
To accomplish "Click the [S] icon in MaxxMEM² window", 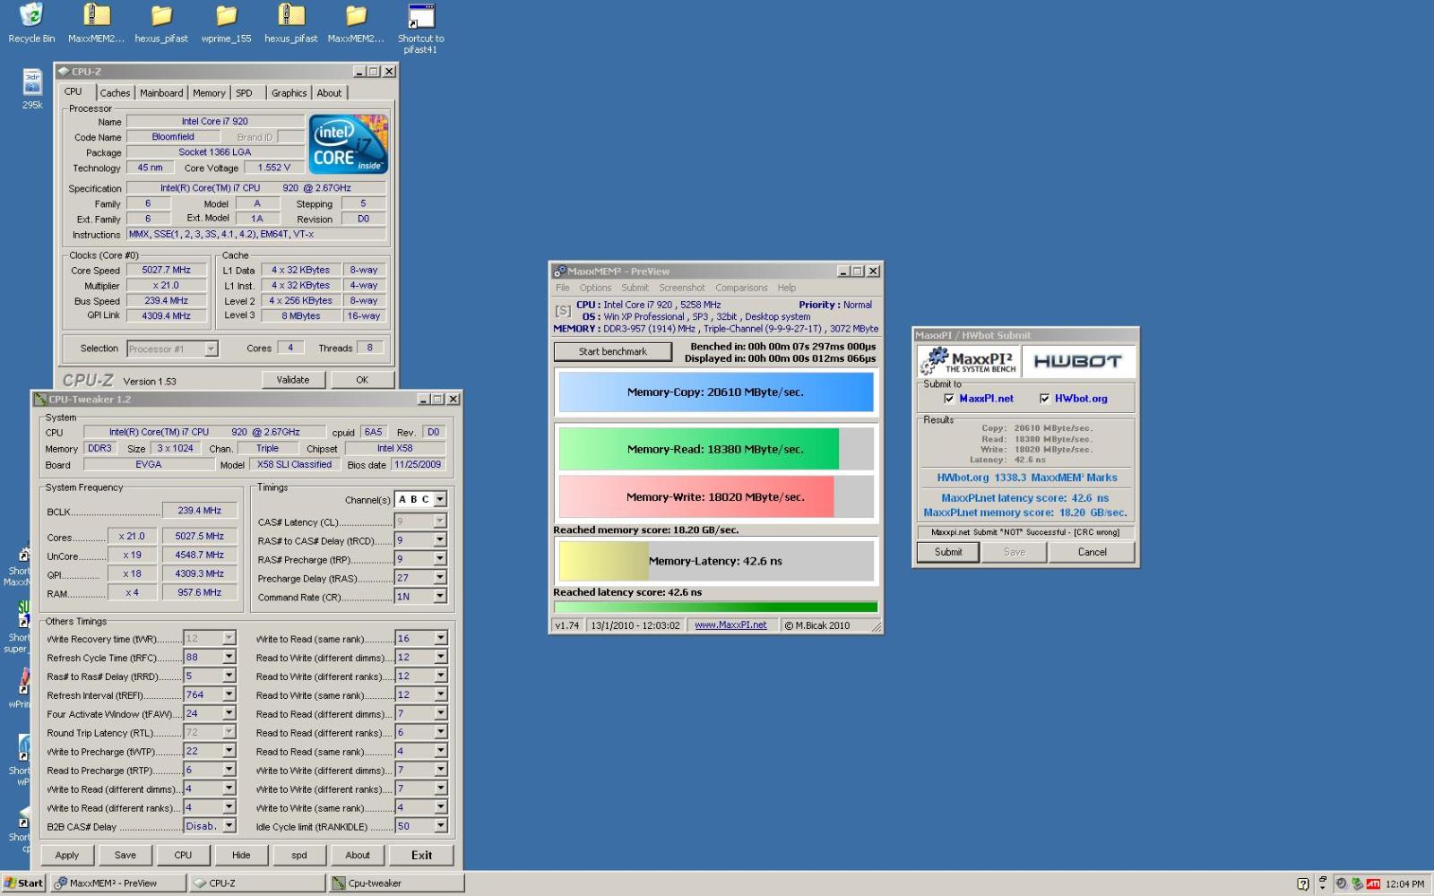I will click(x=563, y=311).
